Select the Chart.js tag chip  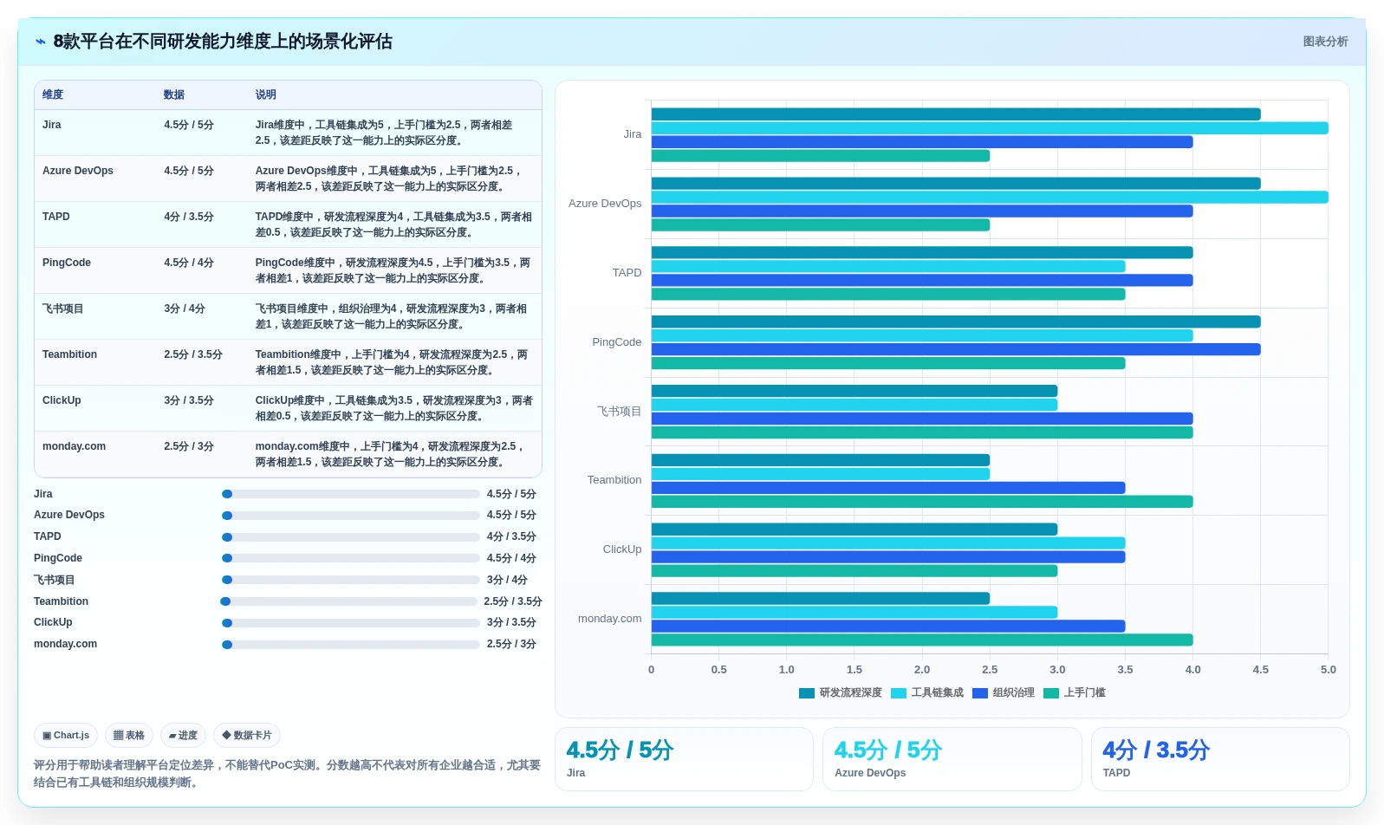pyautogui.click(x=66, y=736)
